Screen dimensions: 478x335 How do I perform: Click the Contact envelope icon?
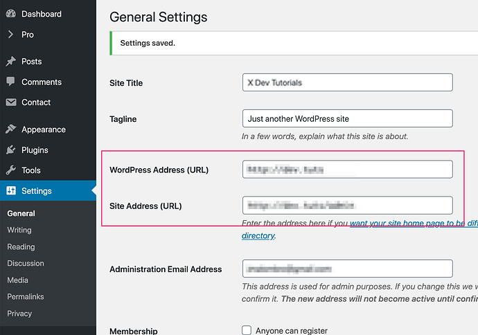tap(11, 102)
